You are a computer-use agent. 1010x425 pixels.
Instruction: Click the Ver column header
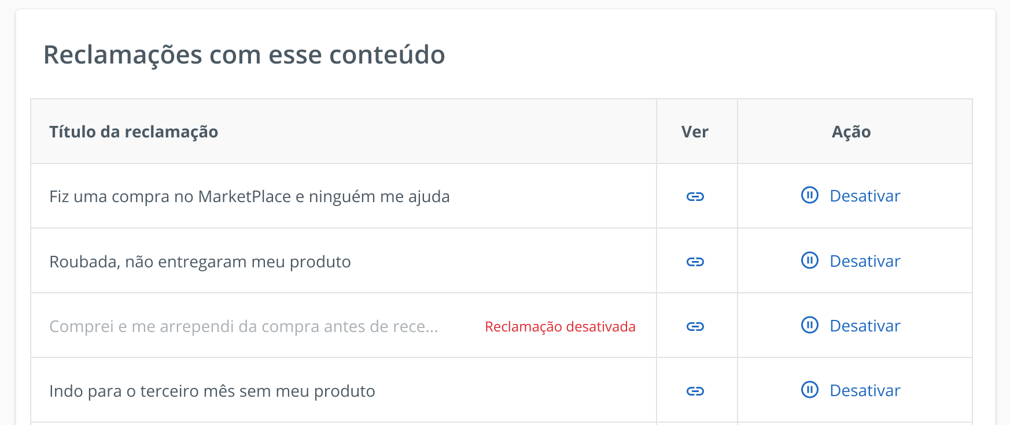click(695, 132)
